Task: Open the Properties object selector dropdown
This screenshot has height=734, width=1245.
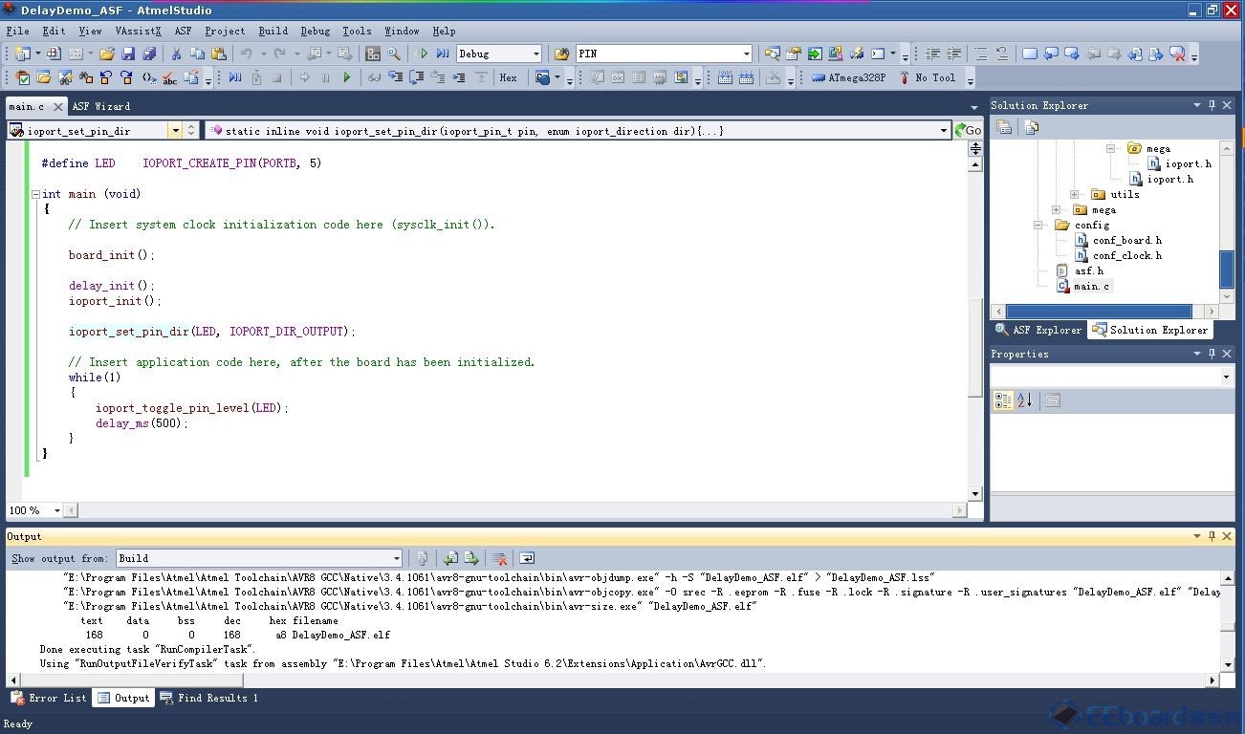Action: (x=1227, y=377)
